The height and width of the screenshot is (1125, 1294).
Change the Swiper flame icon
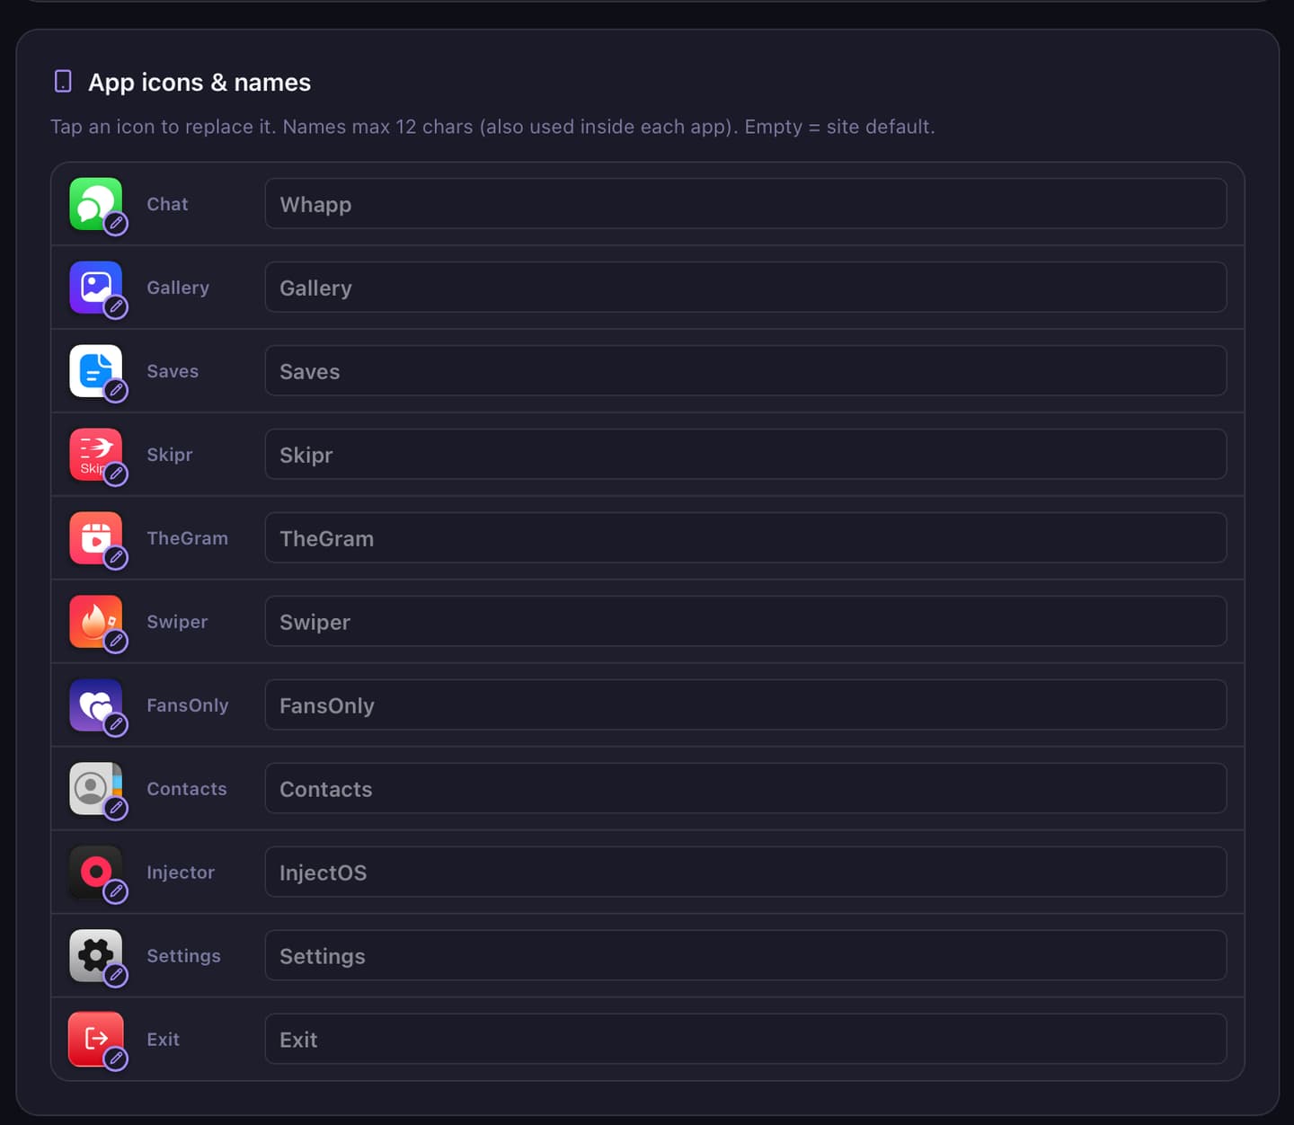(x=96, y=622)
